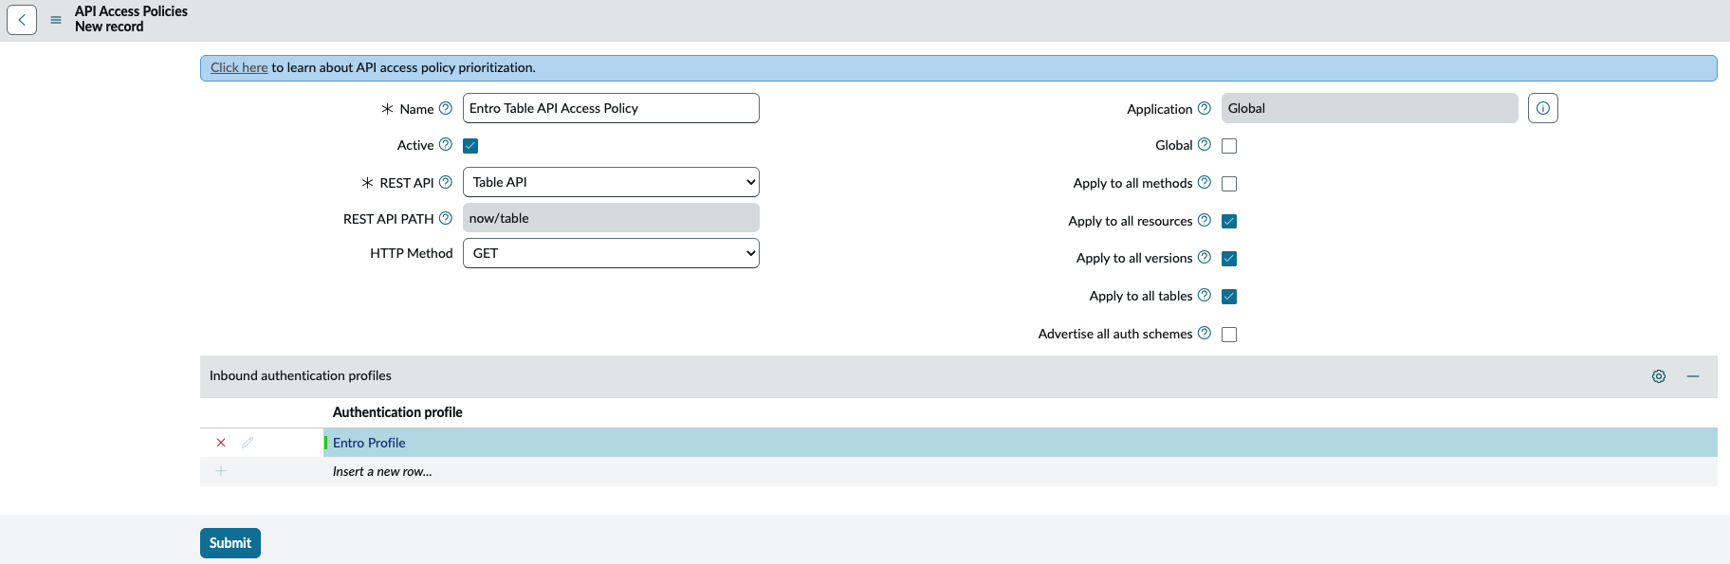Edit the Name input field
This screenshot has height=564, width=1730.
click(611, 108)
